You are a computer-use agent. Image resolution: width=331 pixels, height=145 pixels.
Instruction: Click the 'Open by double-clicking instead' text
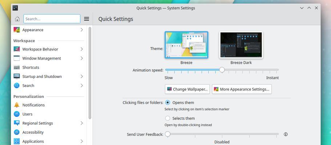tap(188, 125)
